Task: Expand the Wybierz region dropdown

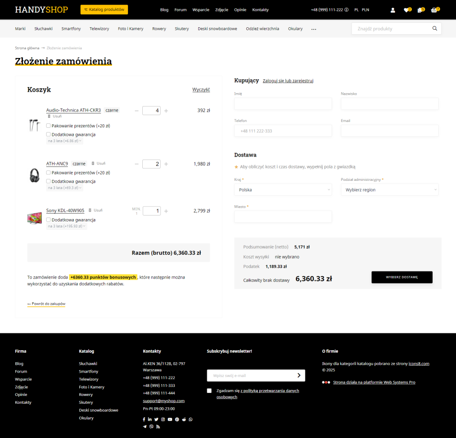Action: click(x=390, y=190)
